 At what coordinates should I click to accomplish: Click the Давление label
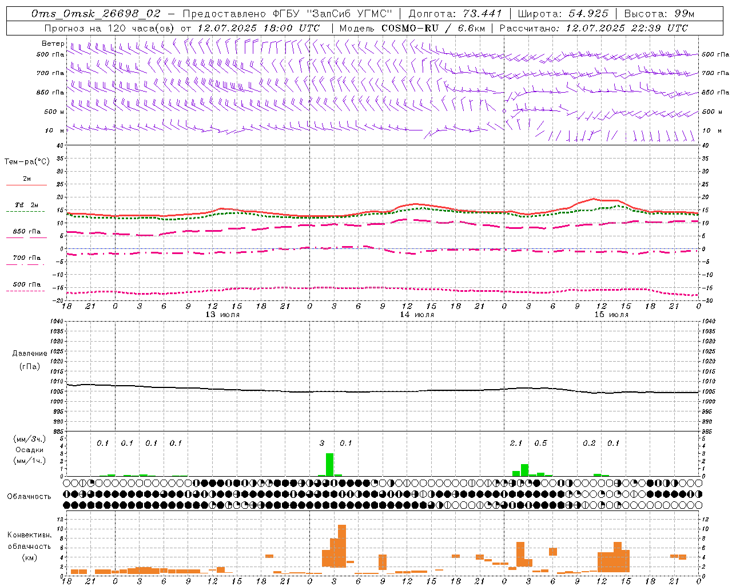[x=30, y=354]
